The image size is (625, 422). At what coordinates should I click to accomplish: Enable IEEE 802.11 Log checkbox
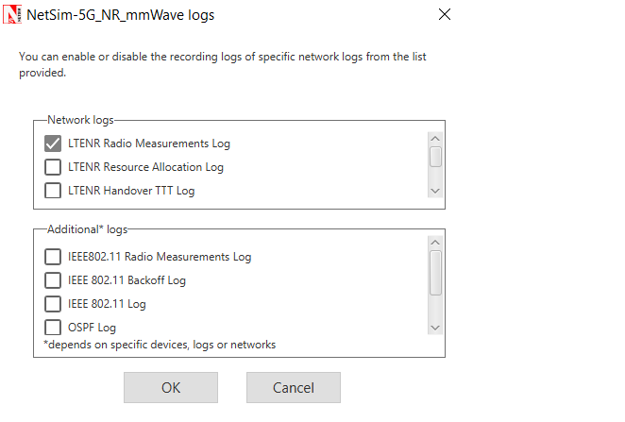[x=53, y=304]
